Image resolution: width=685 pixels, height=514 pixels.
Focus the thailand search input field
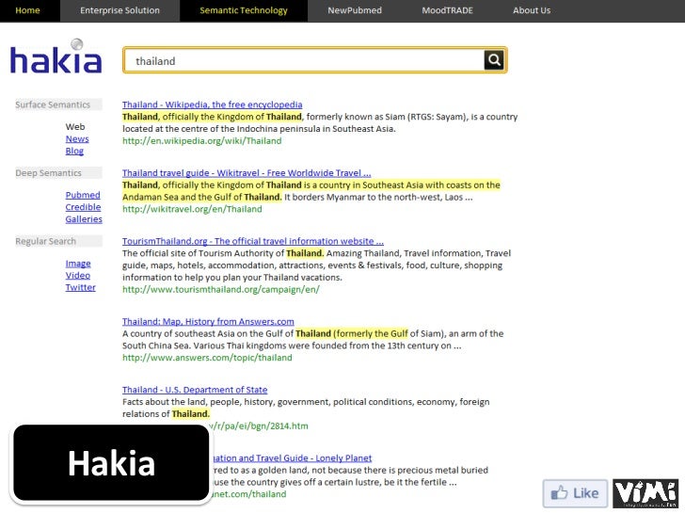pyautogui.click(x=304, y=60)
